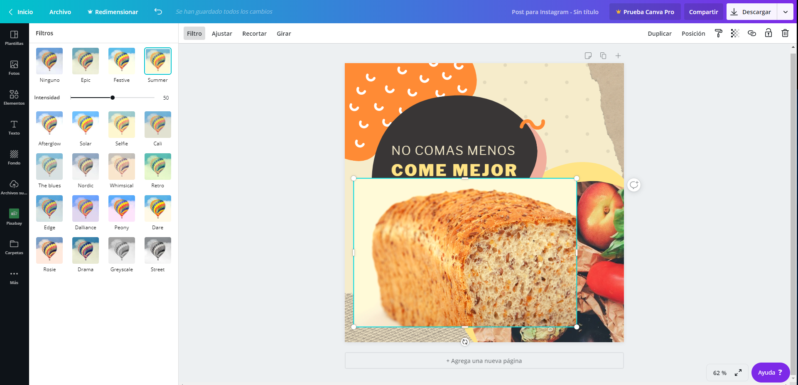
Task: Click the add comment bubble icon
Action: (634, 185)
